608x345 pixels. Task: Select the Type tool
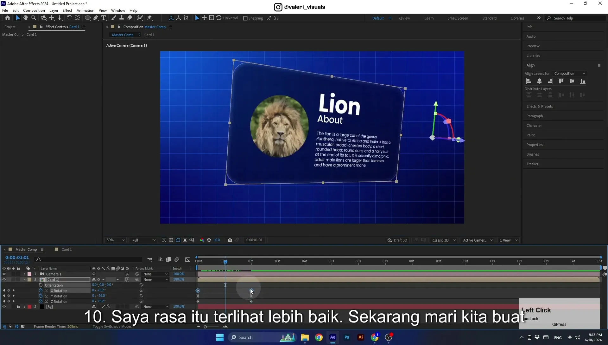pos(104,18)
